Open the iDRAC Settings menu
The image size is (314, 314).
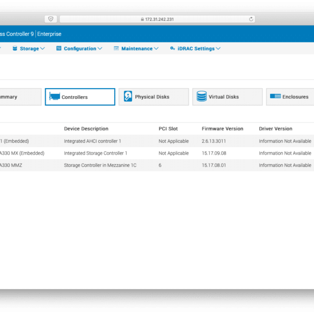[x=195, y=48]
